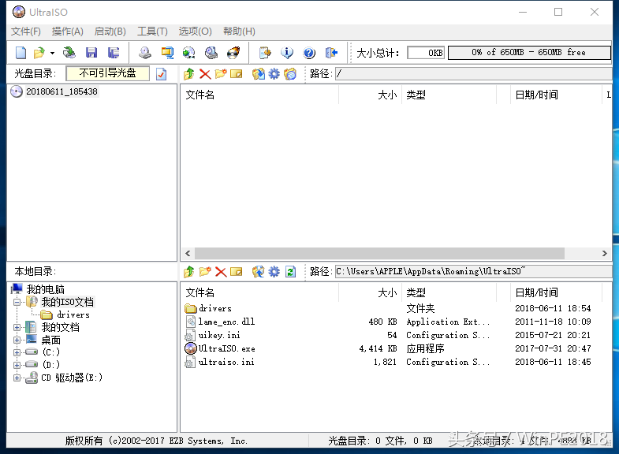Click the gear settings icon in the disc toolbar

coord(274,73)
